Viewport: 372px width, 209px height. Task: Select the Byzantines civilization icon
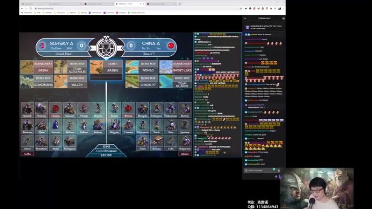[x=41, y=143]
